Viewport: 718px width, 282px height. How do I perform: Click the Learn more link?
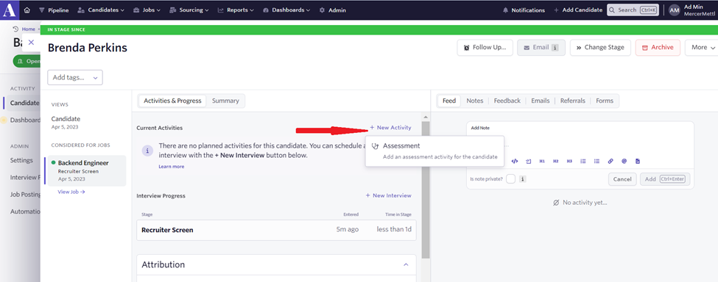coord(172,167)
